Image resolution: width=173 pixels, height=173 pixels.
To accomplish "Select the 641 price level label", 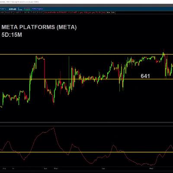I will point(145,76).
